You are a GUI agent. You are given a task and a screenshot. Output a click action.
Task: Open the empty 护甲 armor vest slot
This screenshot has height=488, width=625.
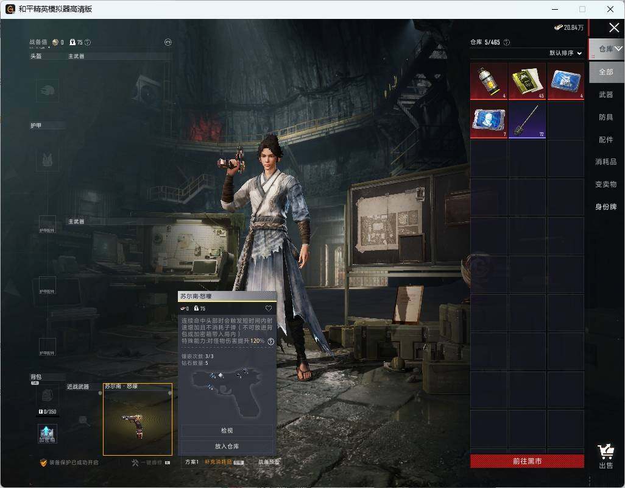click(x=48, y=160)
